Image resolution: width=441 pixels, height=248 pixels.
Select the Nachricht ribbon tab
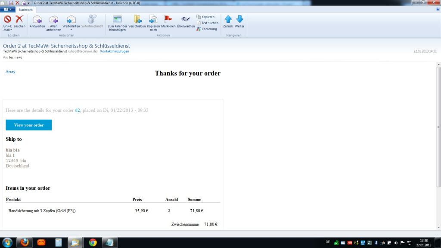pos(27,9)
